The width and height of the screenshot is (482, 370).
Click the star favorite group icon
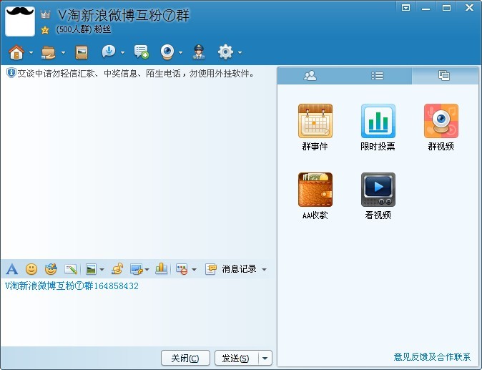coord(45,30)
